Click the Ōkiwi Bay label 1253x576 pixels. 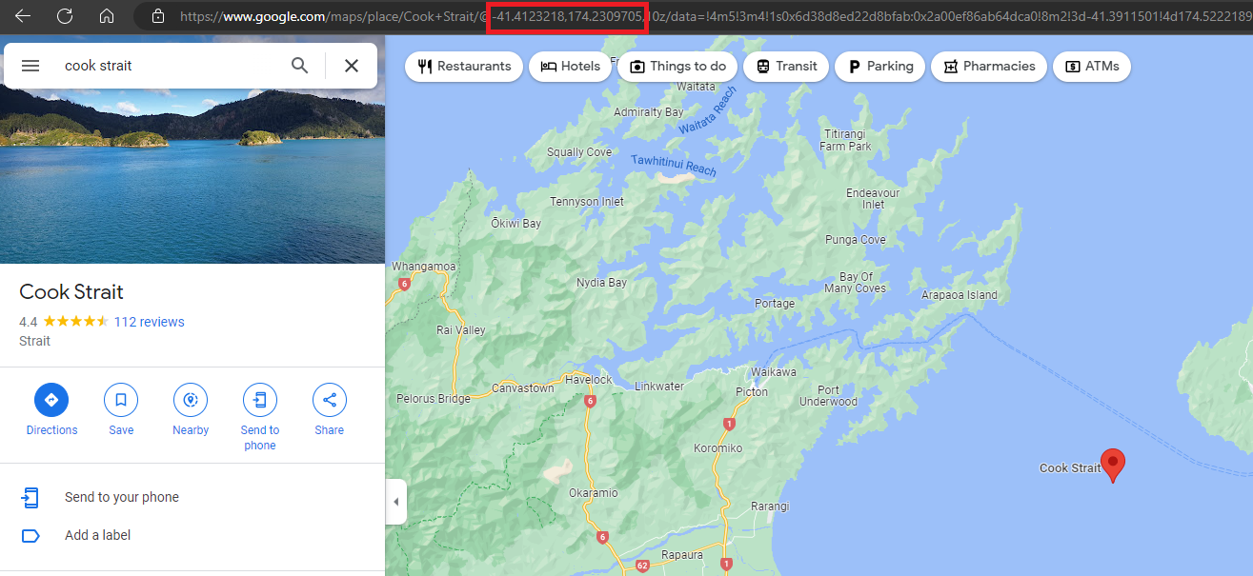[515, 224]
